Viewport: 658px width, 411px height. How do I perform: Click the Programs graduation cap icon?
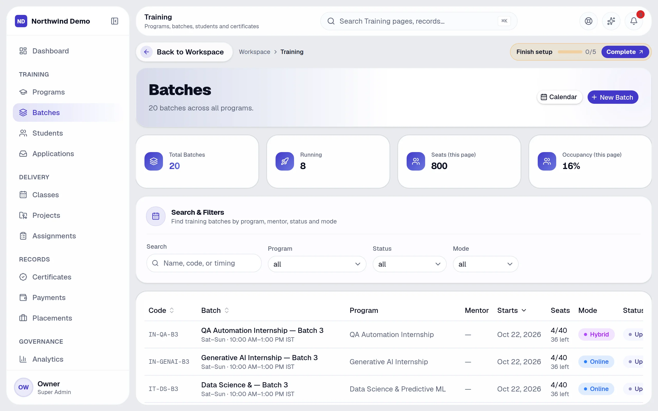pos(23,92)
